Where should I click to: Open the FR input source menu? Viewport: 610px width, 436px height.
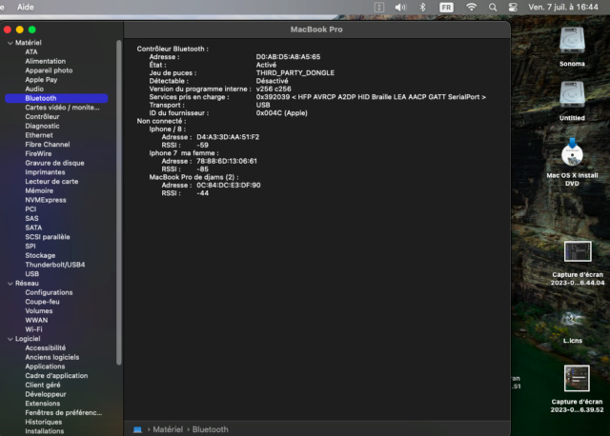pos(446,7)
